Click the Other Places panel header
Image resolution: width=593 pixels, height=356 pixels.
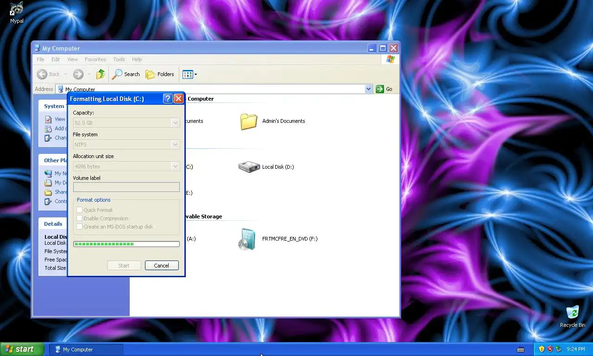tap(53, 160)
